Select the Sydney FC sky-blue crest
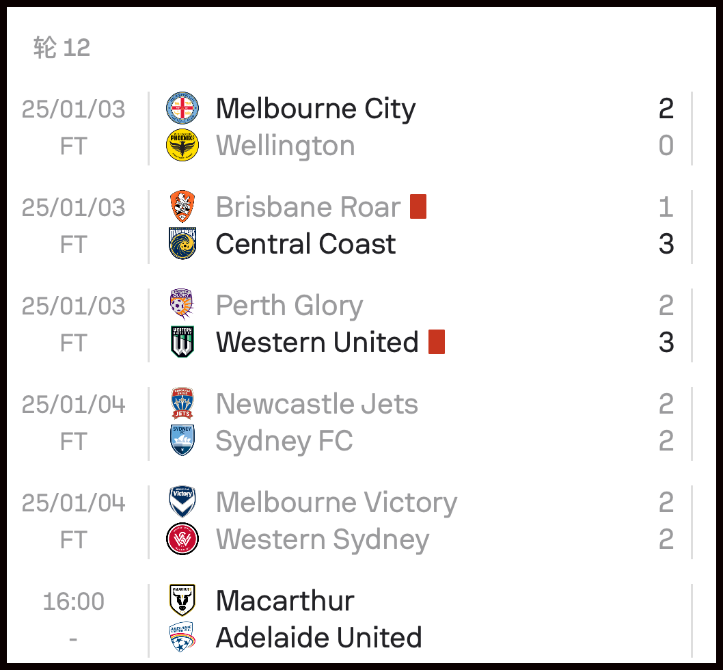 (x=182, y=441)
